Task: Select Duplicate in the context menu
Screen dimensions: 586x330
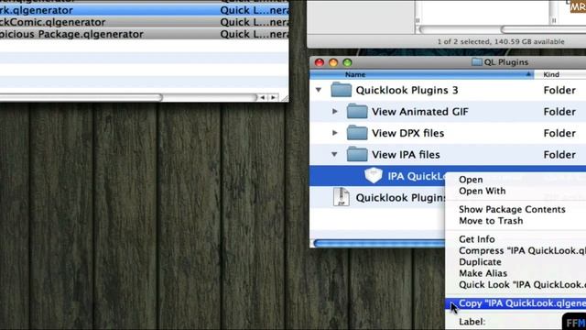Action: [480, 262]
